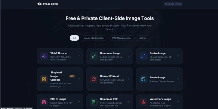This screenshot has width=218, height=109.
Task: Open the Watermark Image title
Action: 160,99
